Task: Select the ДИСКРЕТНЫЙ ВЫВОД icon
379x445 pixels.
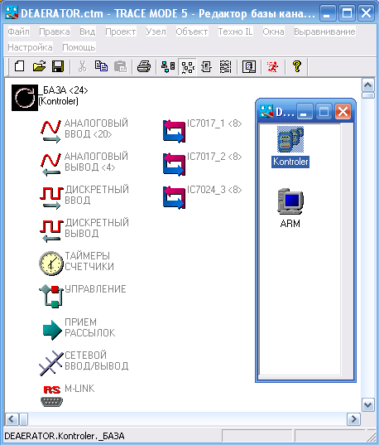Action: 51,230
